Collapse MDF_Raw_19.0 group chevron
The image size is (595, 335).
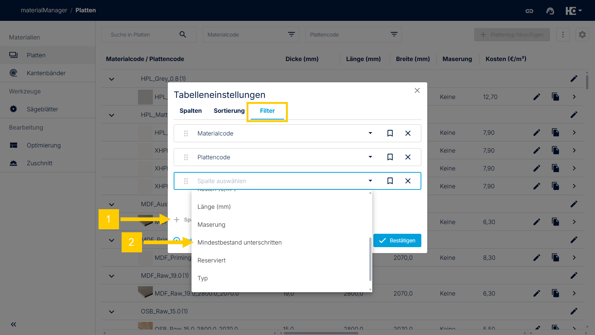pyautogui.click(x=112, y=276)
